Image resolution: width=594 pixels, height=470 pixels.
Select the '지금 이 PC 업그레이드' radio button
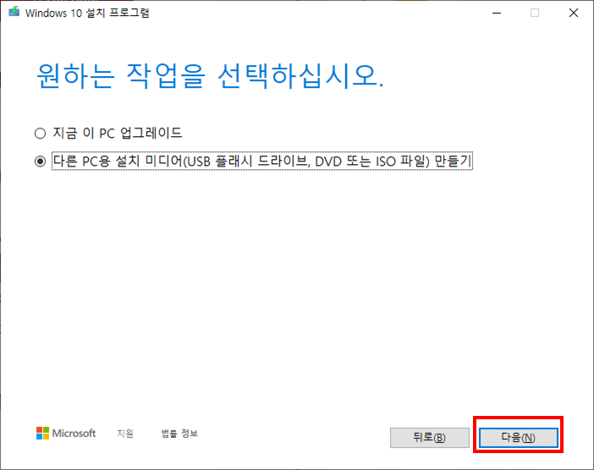(40, 134)
